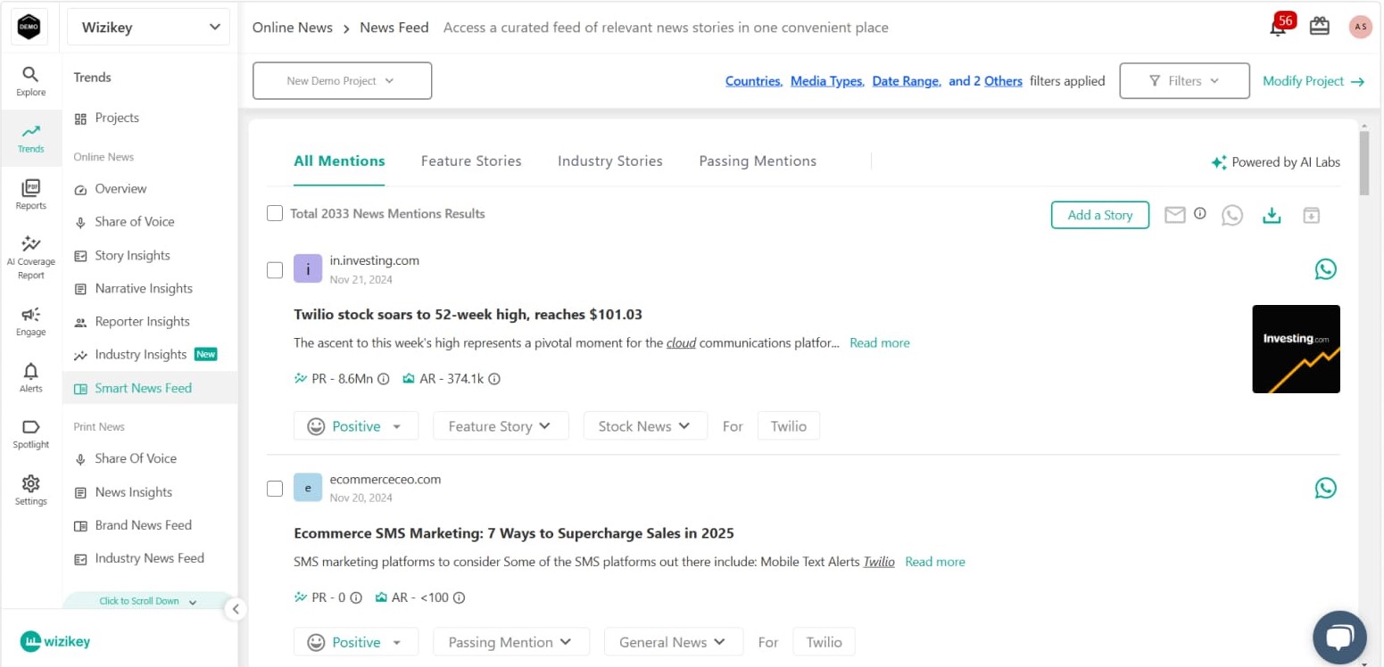
Task: Open the Date Range applied filter link
Action: (x=907, y=81)
